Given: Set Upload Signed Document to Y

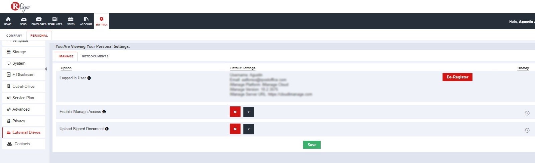Looking at the screenshot, I should pyautogui.click(x=248, y=129).
